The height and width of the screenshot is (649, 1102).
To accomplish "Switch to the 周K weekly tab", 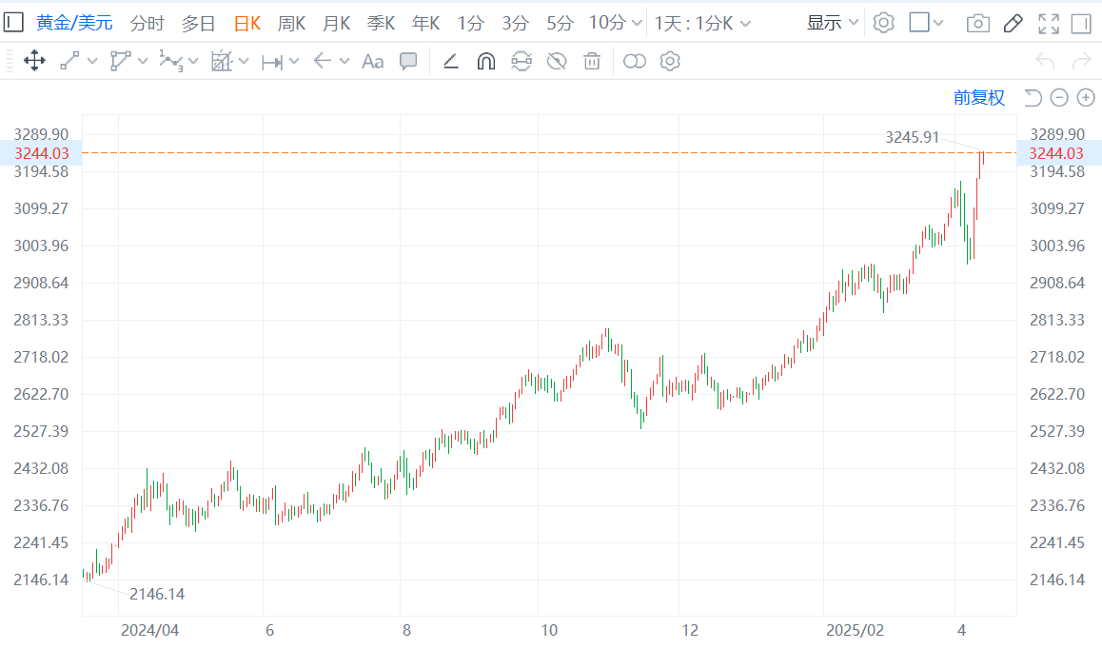I will pyautogui.click(x=291, y=23).
